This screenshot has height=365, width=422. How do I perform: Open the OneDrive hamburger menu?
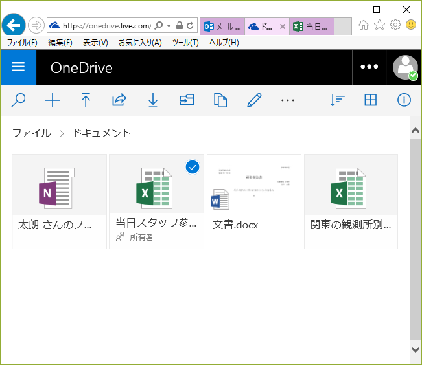pos(18,67)
